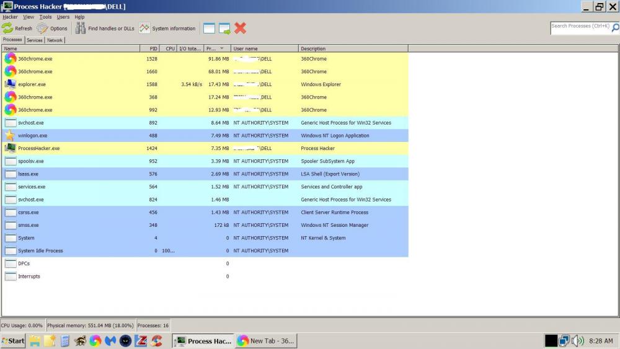Switch to the Network tab
Image resolution: width=620 pixels, height=349 pixels.
[55, 40]
